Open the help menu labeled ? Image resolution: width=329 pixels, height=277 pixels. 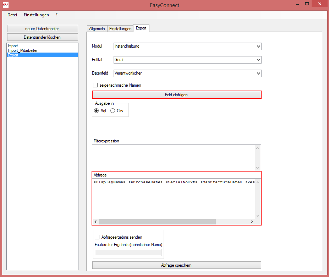coord(56,15)
